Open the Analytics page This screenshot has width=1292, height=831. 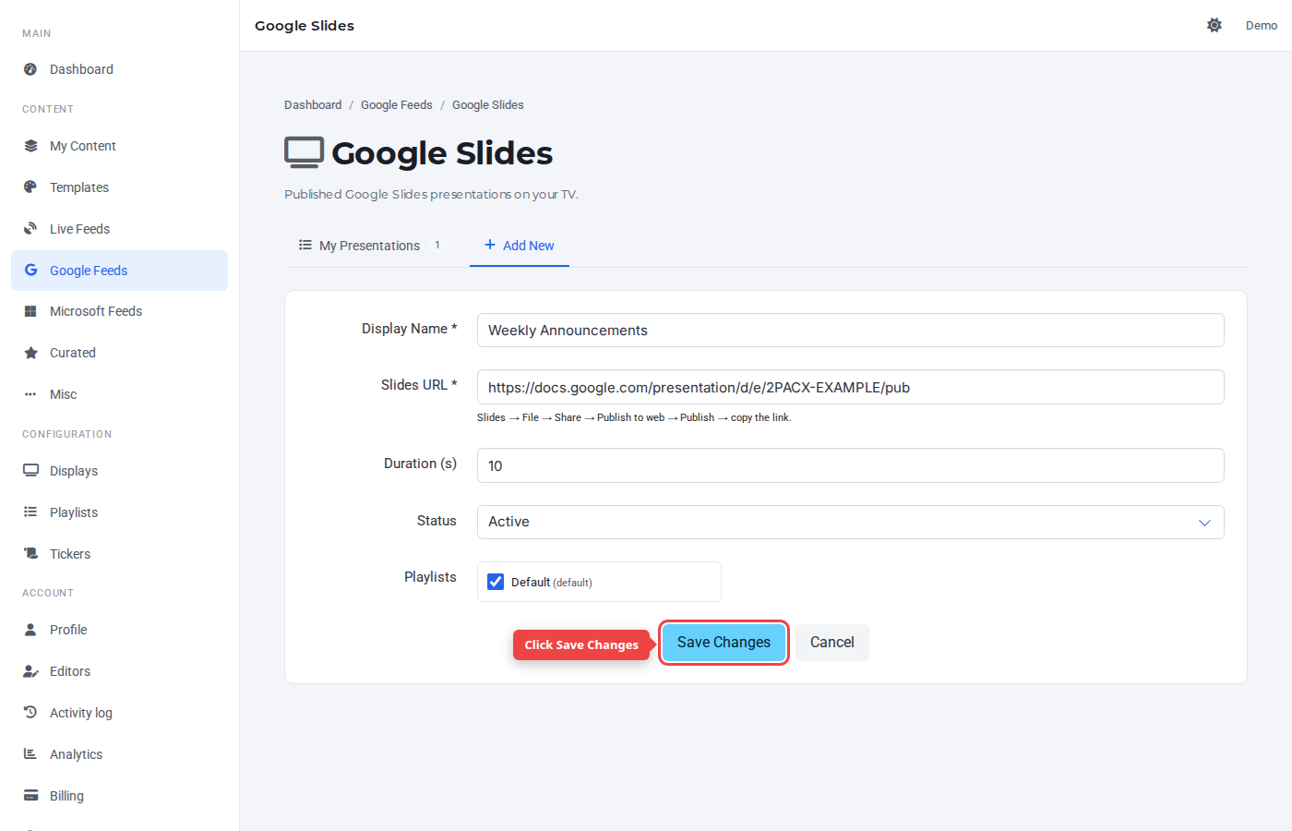click(119, 754)
